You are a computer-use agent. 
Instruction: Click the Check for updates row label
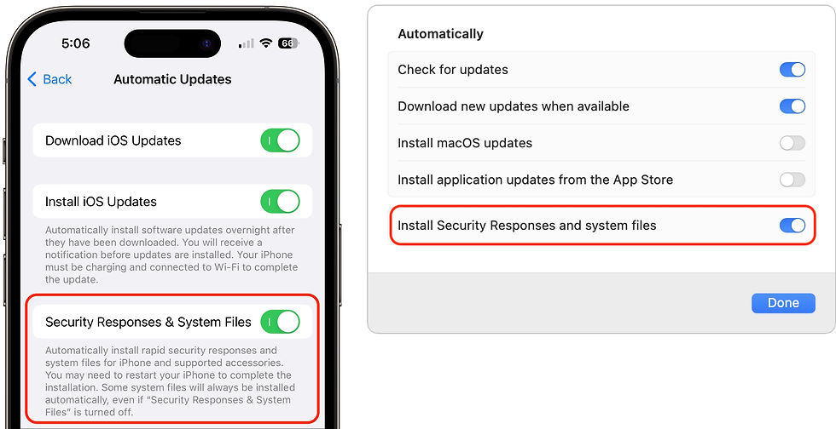[x=453, y=70]
